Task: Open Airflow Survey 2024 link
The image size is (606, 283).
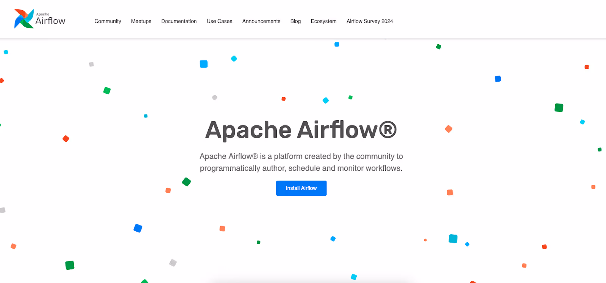Action: tap(370, 21)
